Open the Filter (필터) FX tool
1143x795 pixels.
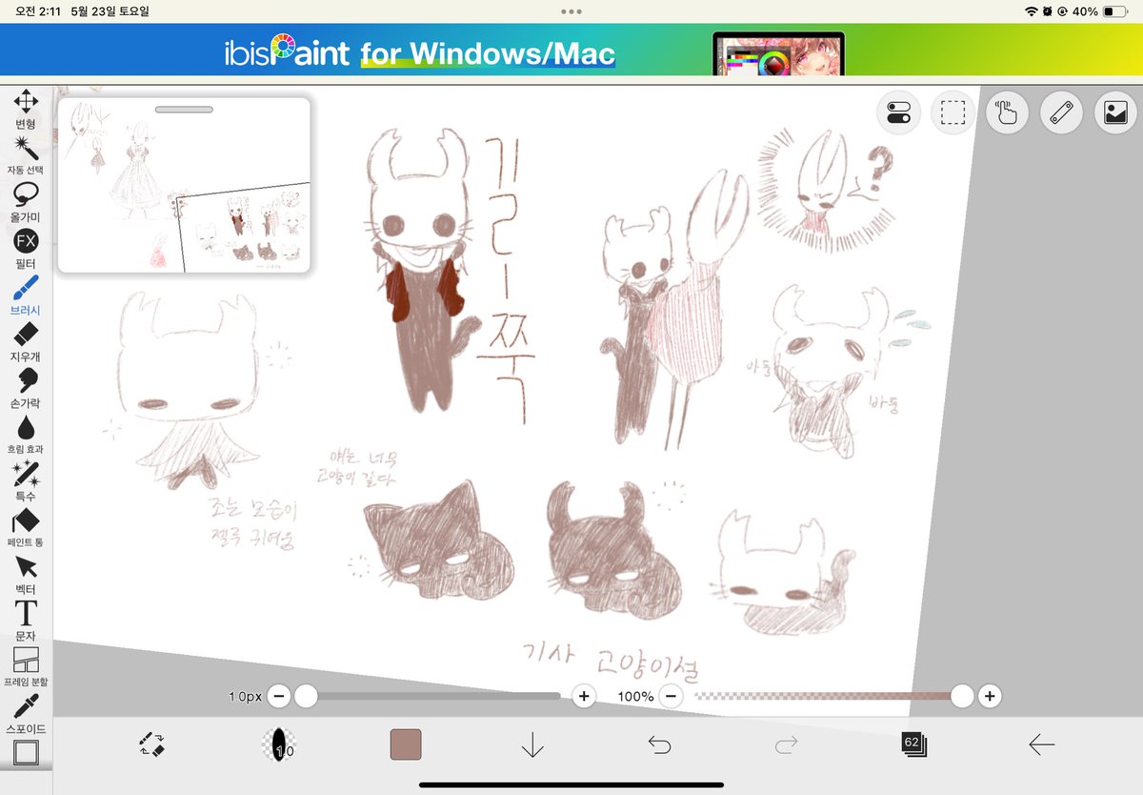[x=26, y=248]
